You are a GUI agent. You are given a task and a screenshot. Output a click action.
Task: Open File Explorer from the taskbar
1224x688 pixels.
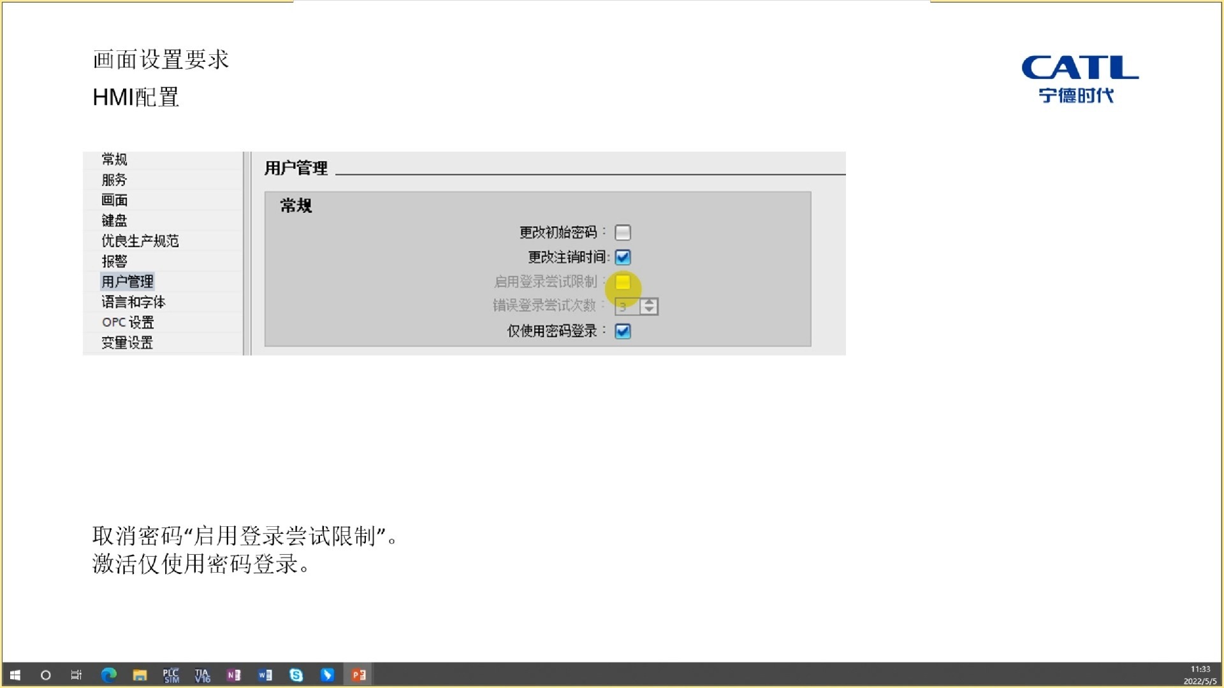coord(139,675)
